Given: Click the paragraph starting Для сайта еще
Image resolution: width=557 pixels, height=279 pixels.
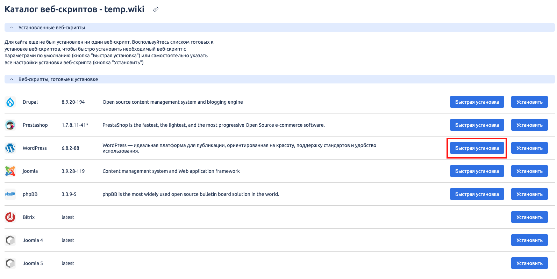Looking at the screenshot, I should [109, 52].
